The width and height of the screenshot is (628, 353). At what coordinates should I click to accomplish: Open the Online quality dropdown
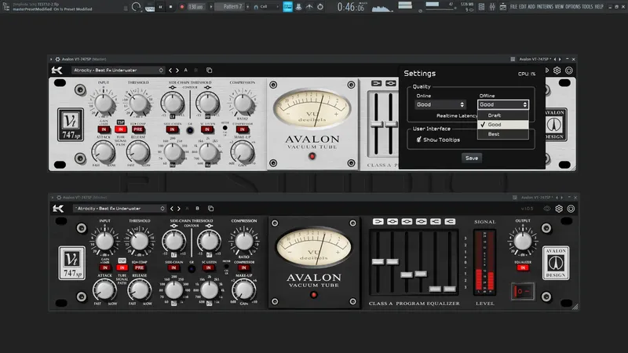click(x=440, y=104)
